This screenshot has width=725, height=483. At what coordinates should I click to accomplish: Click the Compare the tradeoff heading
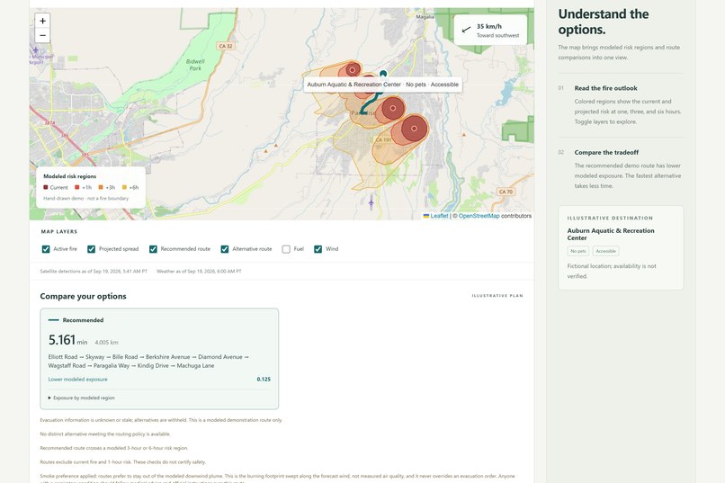click(606, 153)
